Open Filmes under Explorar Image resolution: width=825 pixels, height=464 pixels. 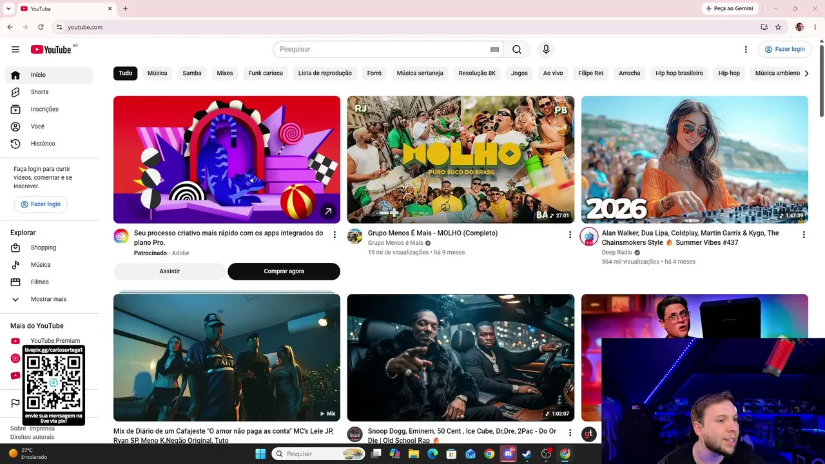tap(49, 282)
